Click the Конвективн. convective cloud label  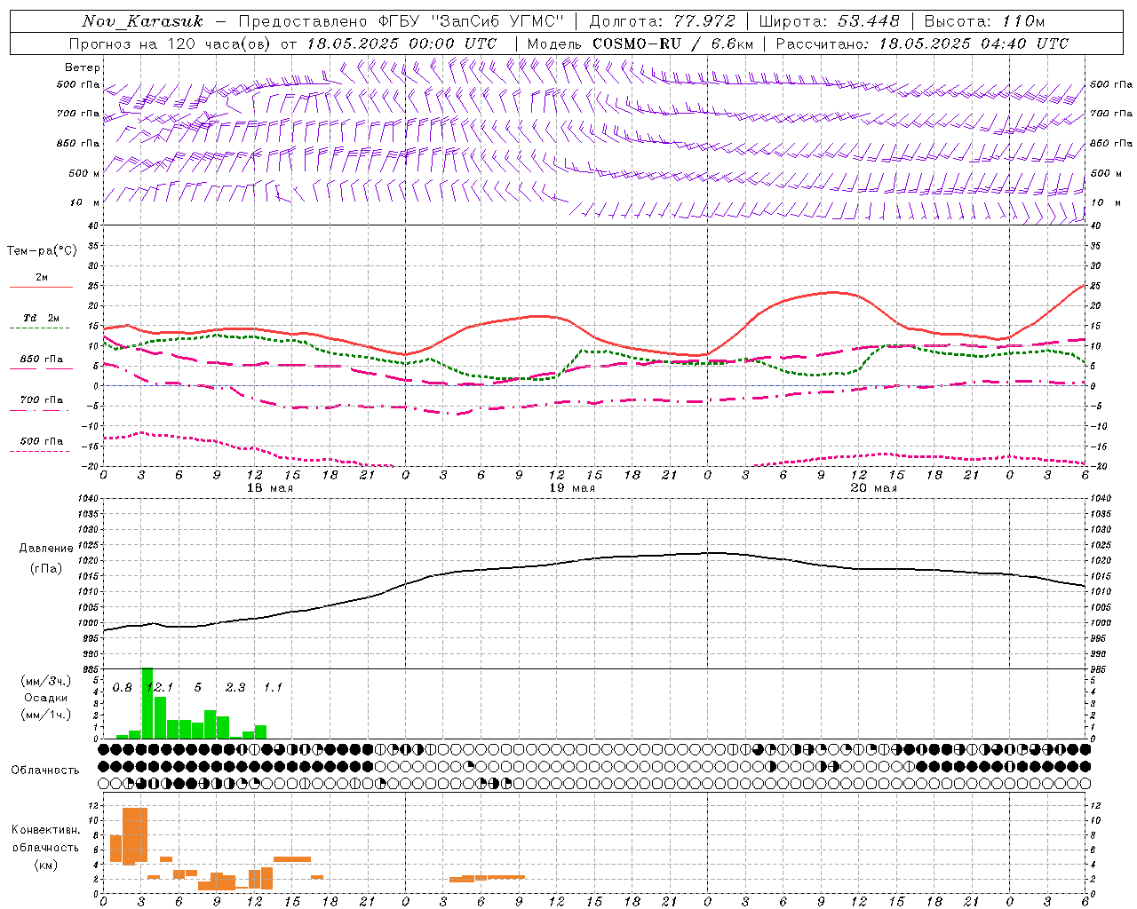point(46,830)
